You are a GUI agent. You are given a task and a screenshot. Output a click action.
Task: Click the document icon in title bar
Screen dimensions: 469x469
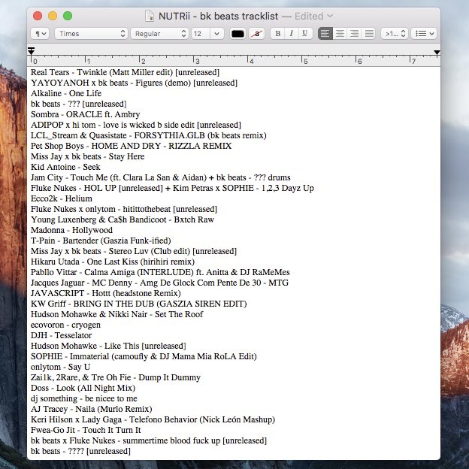[x=150, y=16]
